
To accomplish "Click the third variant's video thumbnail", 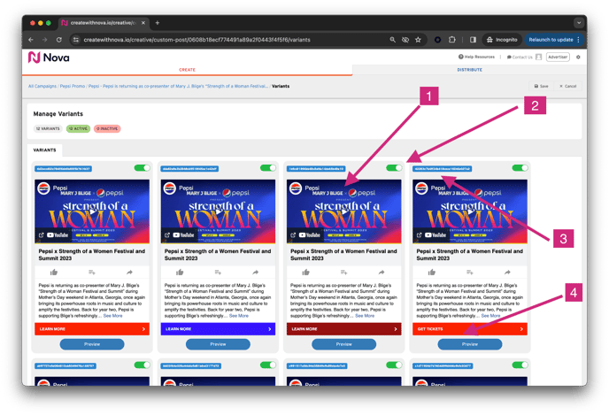I will 343,212.
